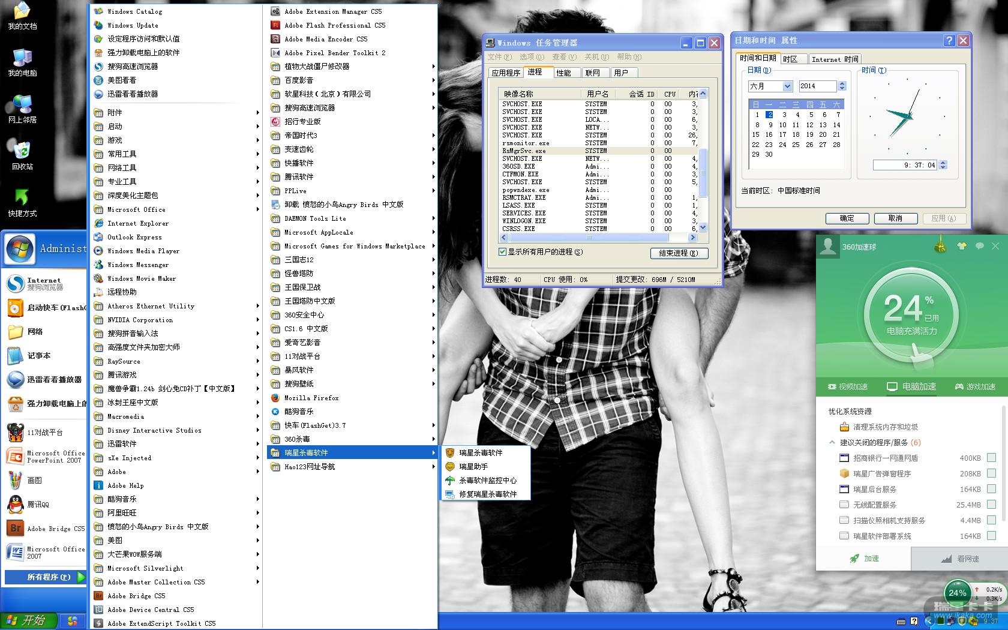Screen dimensions: 1008x630
Task: Open 杀毒软件监控中心 umbrella icon entry
Action: click(487, 480)
